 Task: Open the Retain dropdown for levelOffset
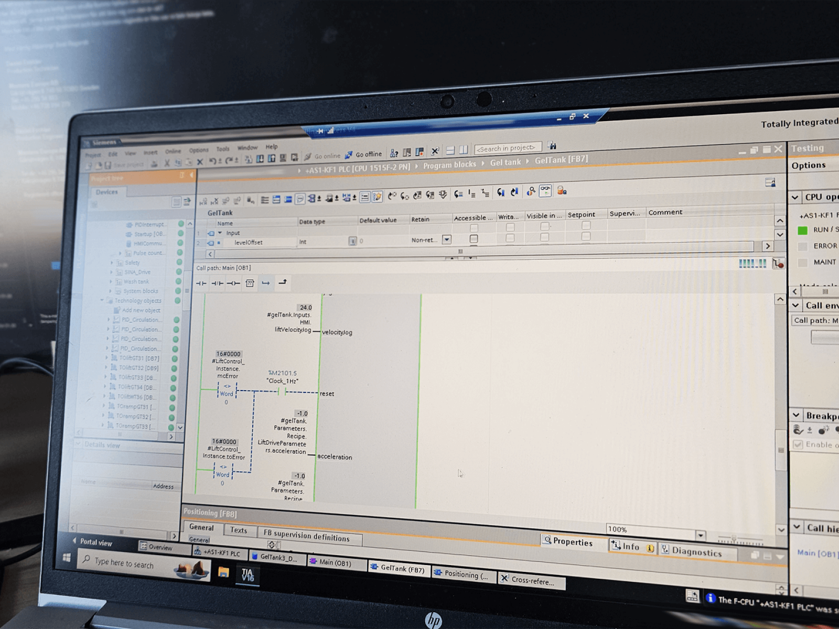(447, 240)
